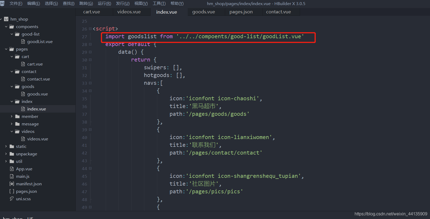
Task: Open the 编辑(E) menu
Action: tap(33, 3)
